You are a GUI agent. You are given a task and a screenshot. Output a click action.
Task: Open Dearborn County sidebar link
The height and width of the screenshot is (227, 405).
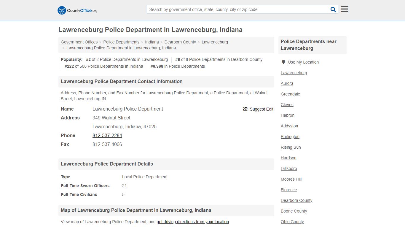pos(296,200)
